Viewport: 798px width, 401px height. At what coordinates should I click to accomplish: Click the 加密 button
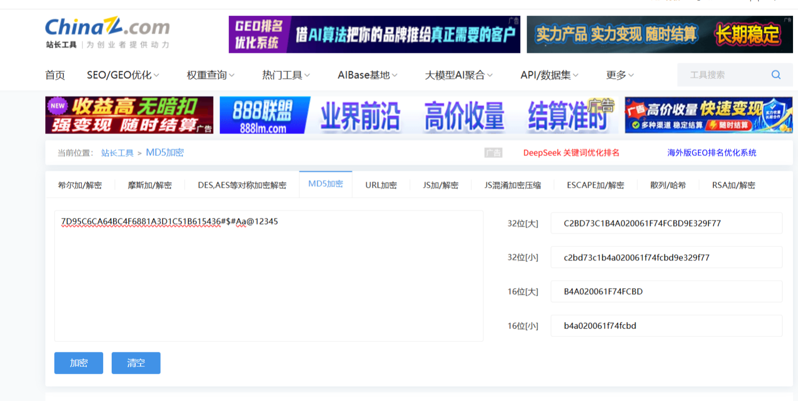click(79, 363)
